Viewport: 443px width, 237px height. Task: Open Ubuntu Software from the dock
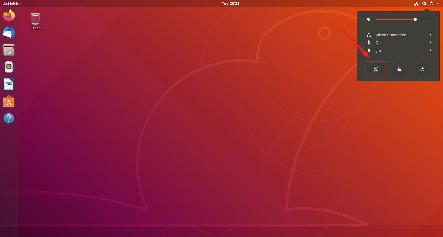tap(9, 101)
